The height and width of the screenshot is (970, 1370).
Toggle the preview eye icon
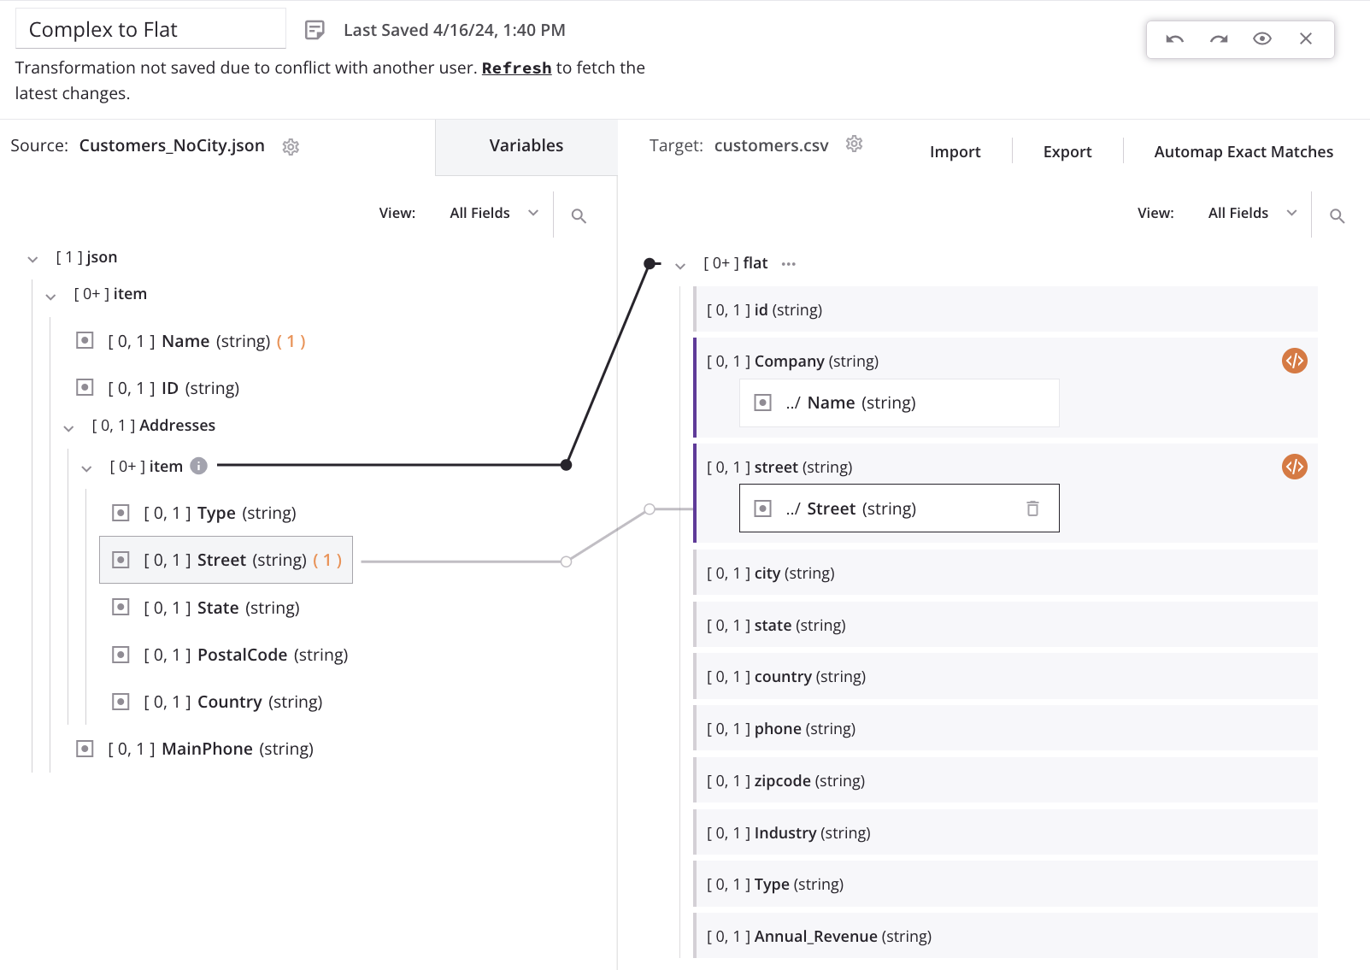(1262, 38)
